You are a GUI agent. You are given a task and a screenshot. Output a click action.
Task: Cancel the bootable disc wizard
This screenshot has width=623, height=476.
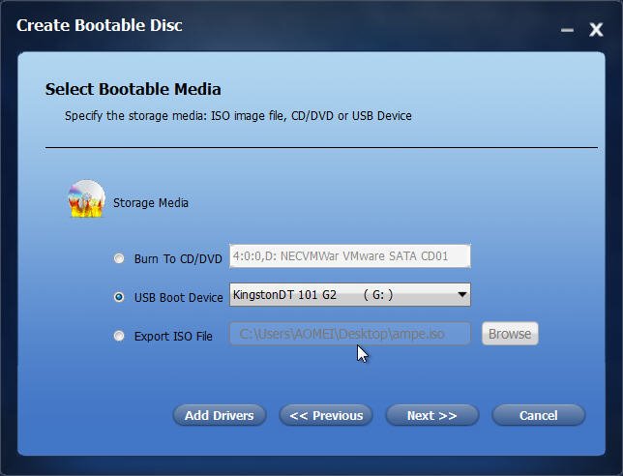click(x=539, y=415)
